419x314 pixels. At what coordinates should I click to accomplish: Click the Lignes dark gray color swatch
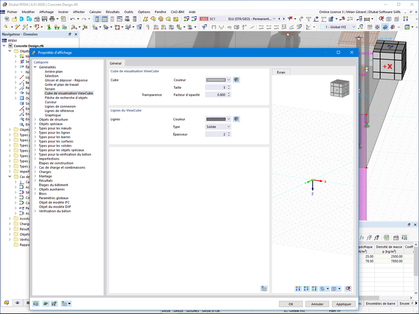pyautogui.click(x=216, y=119)
